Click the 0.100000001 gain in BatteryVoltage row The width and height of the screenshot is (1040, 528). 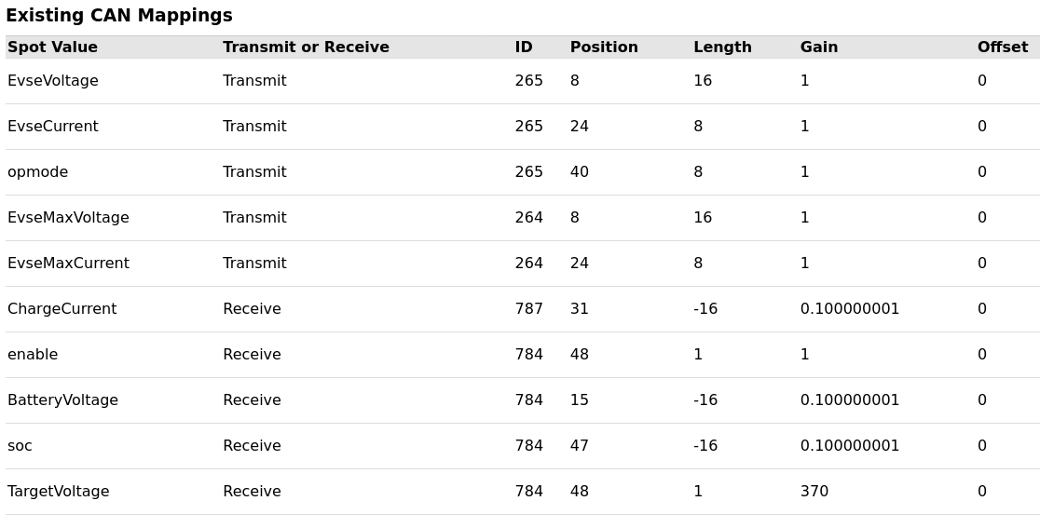pyautogui.click(x=850, y=400)
